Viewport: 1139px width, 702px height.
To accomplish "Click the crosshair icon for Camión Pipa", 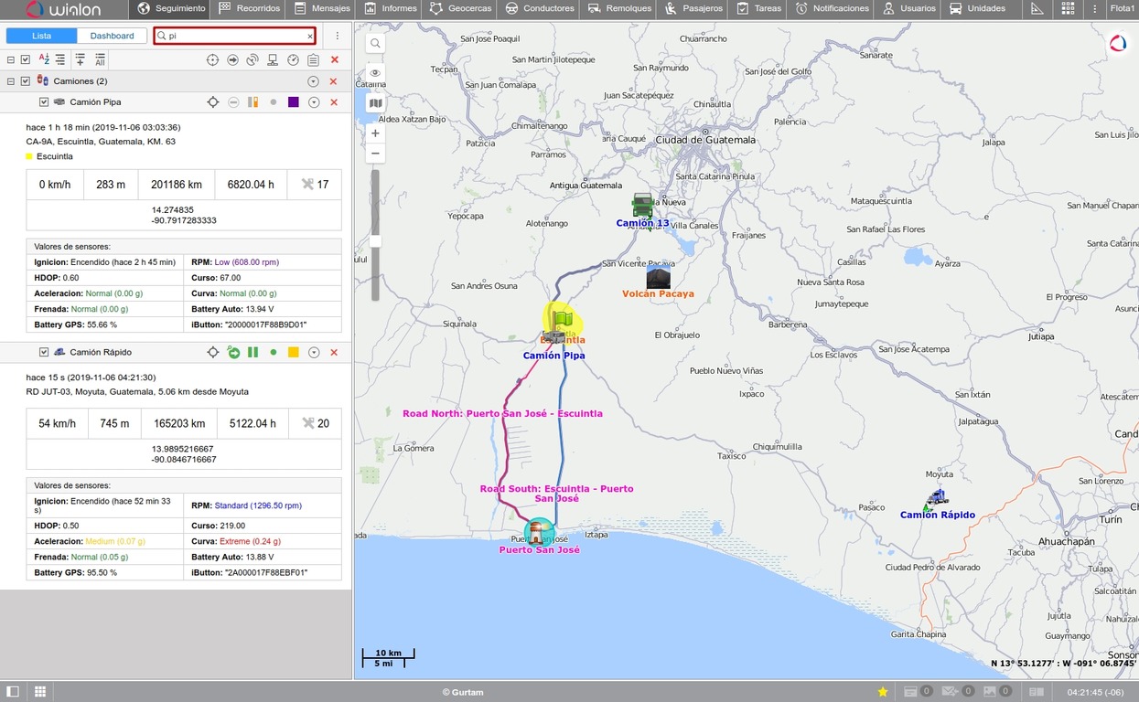I will (x=213, y=102).
